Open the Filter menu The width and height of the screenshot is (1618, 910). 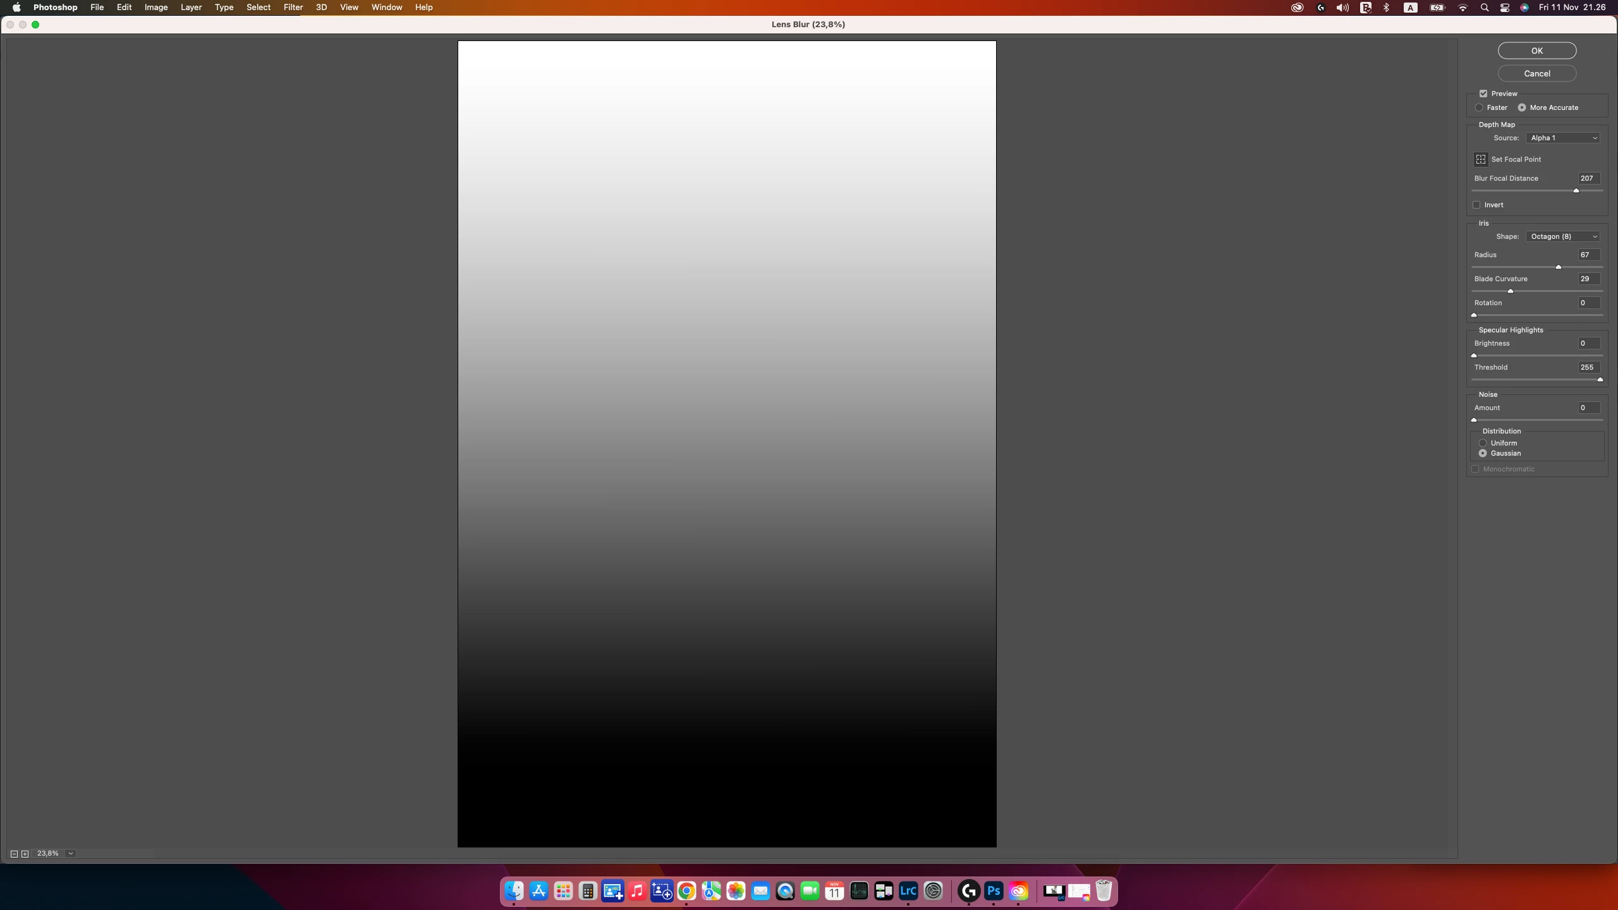(x=293, y=8)
